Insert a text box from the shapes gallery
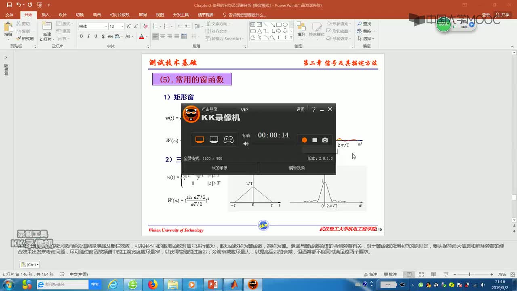Viewport: 517px width, 291px height. point(253,25)
